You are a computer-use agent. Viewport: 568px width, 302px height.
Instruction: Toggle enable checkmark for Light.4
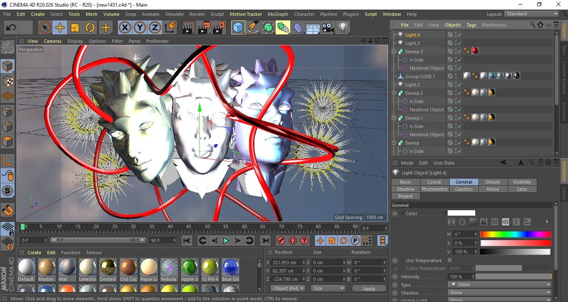tap(459, 35)
